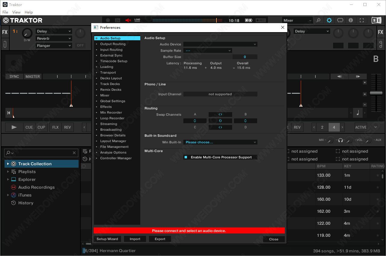This screenshot has height=256, width=386.
Task: Click the CUE button on Deck A
Action: (x=29, y=127)
